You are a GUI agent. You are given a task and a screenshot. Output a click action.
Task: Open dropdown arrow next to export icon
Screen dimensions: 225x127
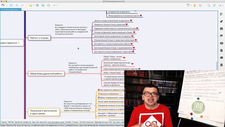(223, 6)
